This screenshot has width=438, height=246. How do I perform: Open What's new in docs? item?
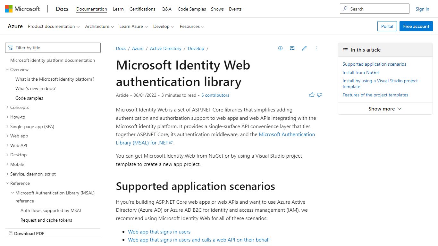pyautogui.click(x=36, y=88)
